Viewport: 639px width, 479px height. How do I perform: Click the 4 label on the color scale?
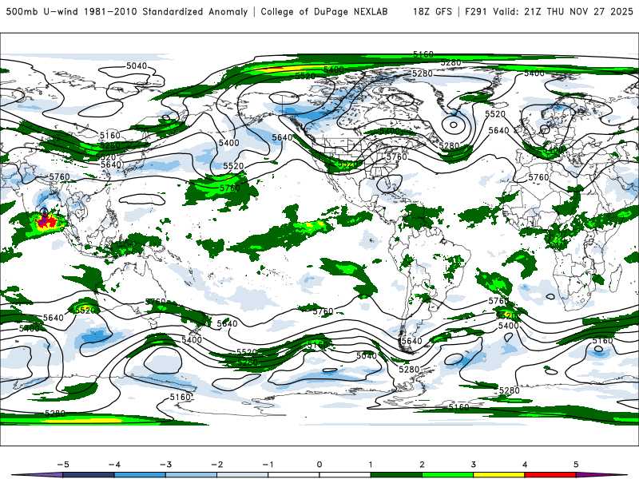525,465
